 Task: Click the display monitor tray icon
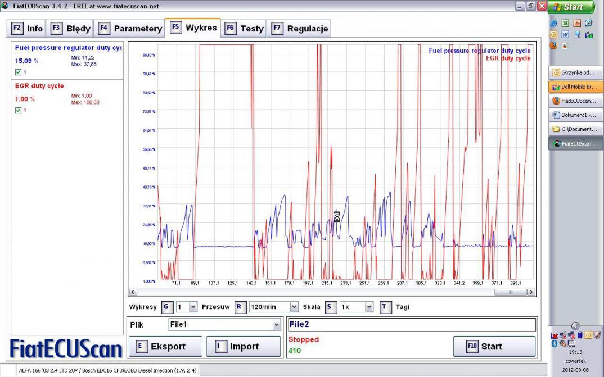point(571,343)
